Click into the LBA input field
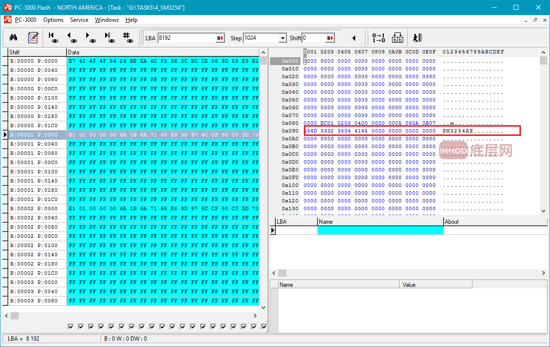The width and height of the screenshot is (550, 347). pyautogui.click(x=187, y=38)
